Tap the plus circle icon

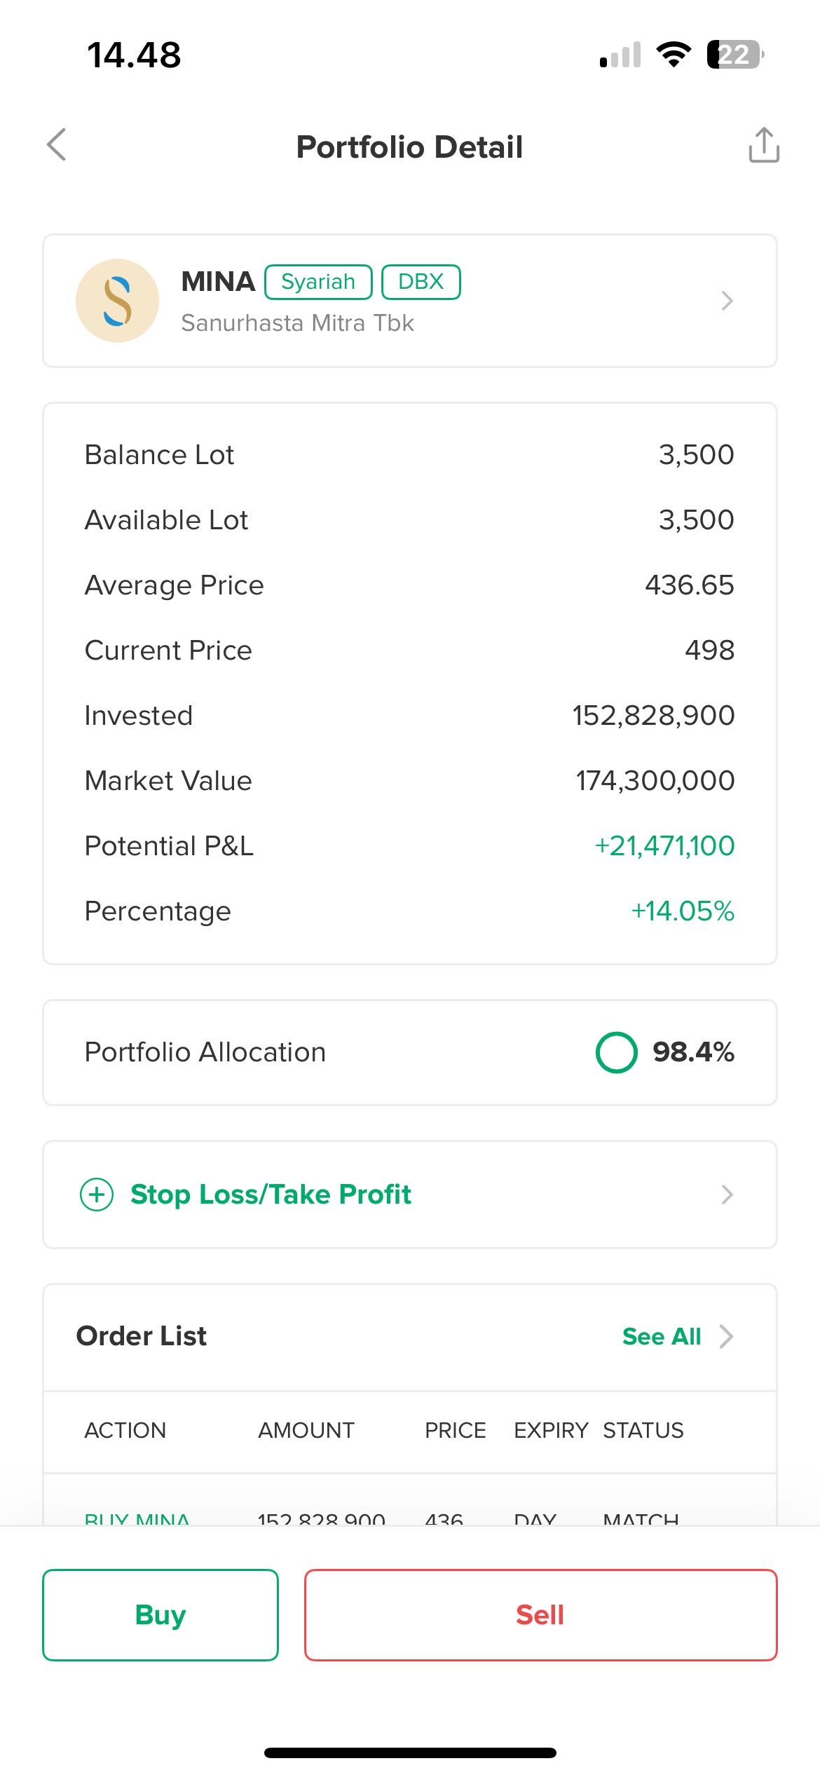click(x=97, y=1195)
